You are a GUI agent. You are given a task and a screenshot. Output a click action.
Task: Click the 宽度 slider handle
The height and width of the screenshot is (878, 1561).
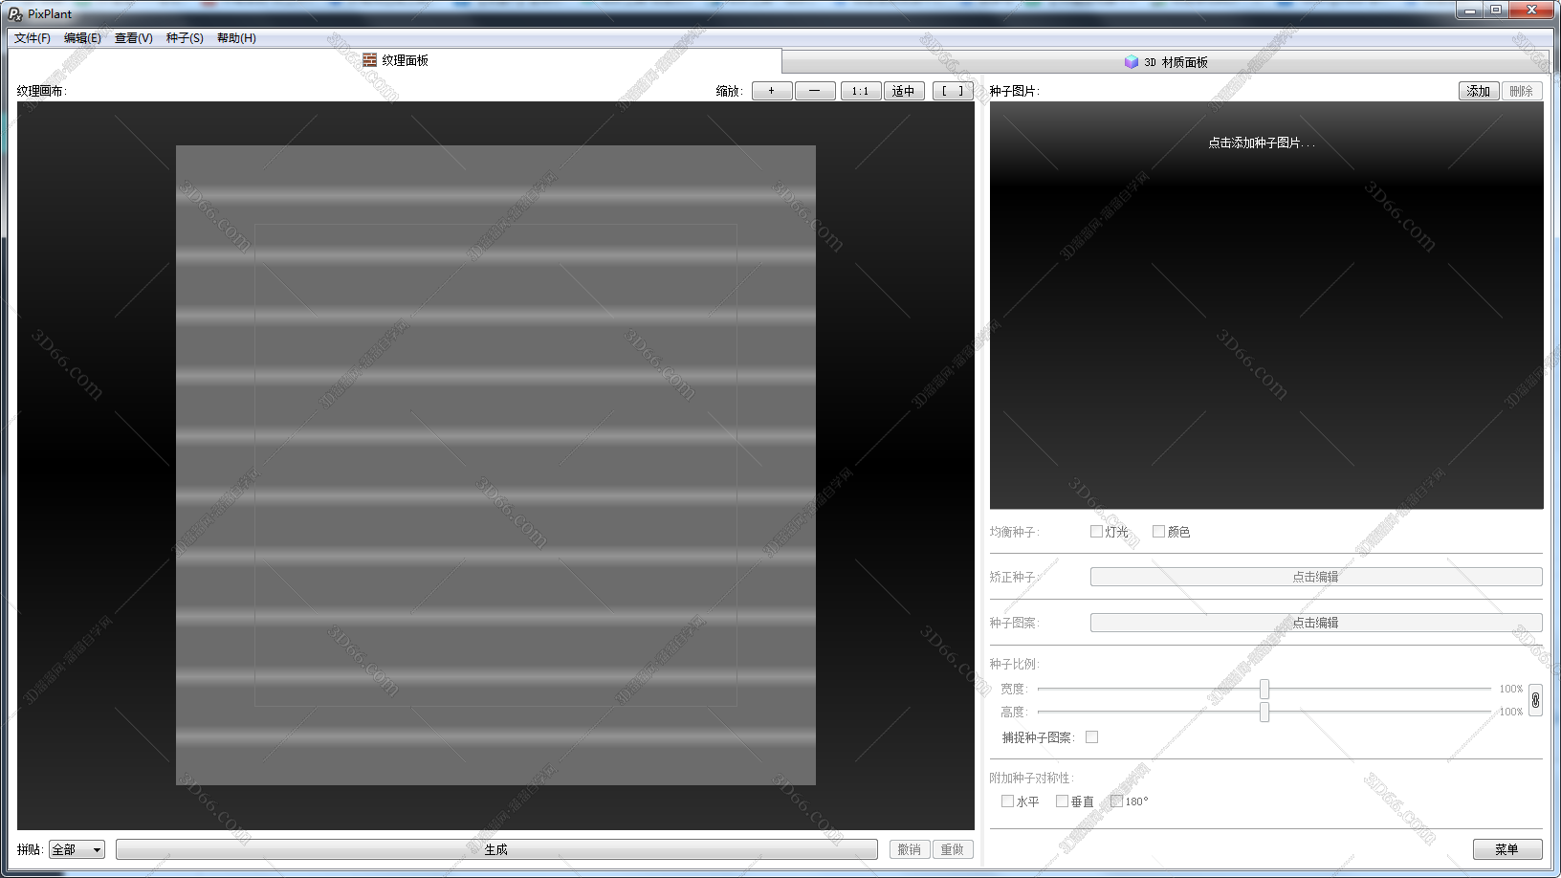coord(1264,689)
